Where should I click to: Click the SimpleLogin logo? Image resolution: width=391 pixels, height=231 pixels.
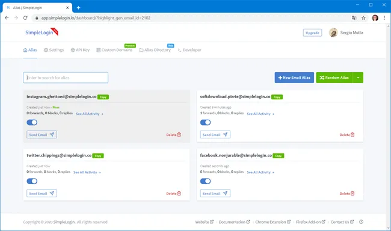[42, 32]
